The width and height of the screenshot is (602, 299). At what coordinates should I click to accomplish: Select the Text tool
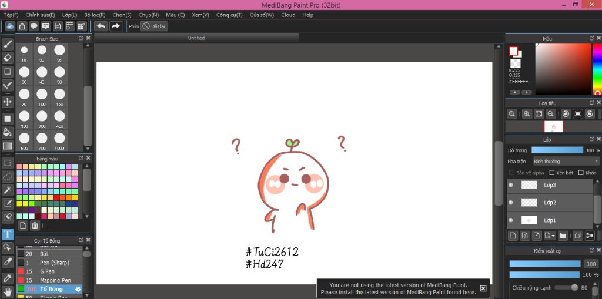coord(8,234)
